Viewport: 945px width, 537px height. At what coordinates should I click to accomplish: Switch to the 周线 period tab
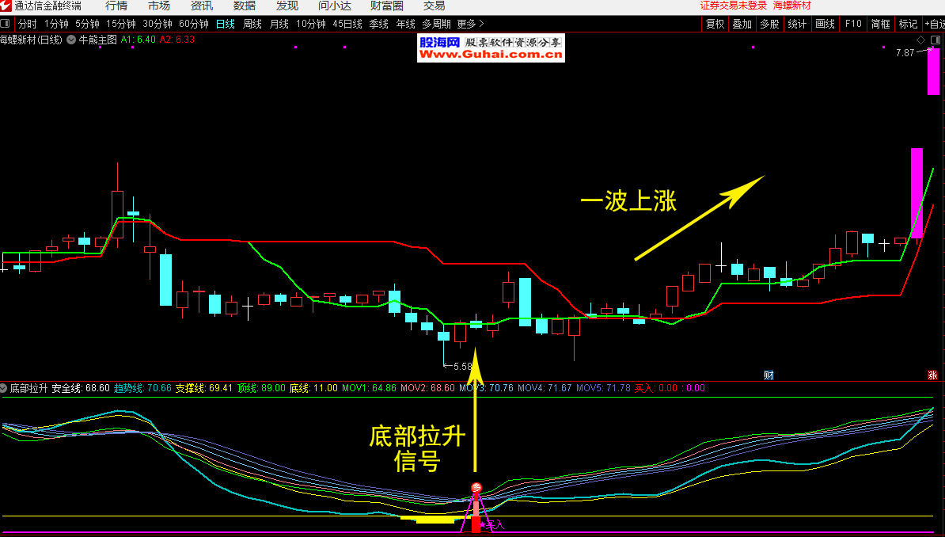tap(252, 24)
